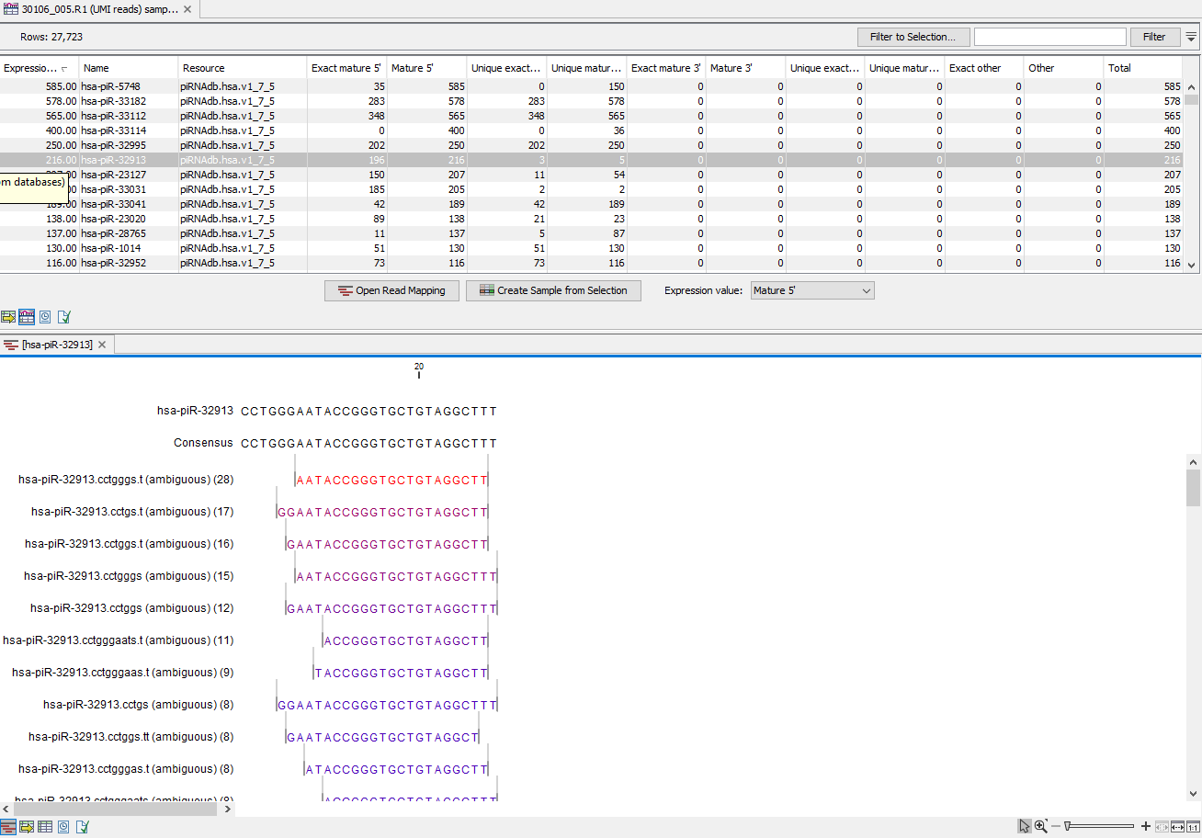Click the zoom-out minus icon
Image resolution: width=1202 pixels, height=838 pixels.
(x=1057, y=827)
